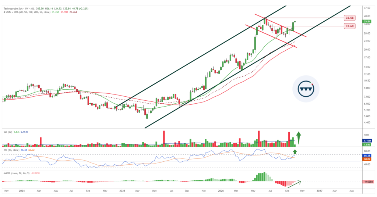Image resolution: width=377 pixels, height=197 pixels.
Task: Open the 4 SMAs + EMA indicator legend
Action: point(27,12)
